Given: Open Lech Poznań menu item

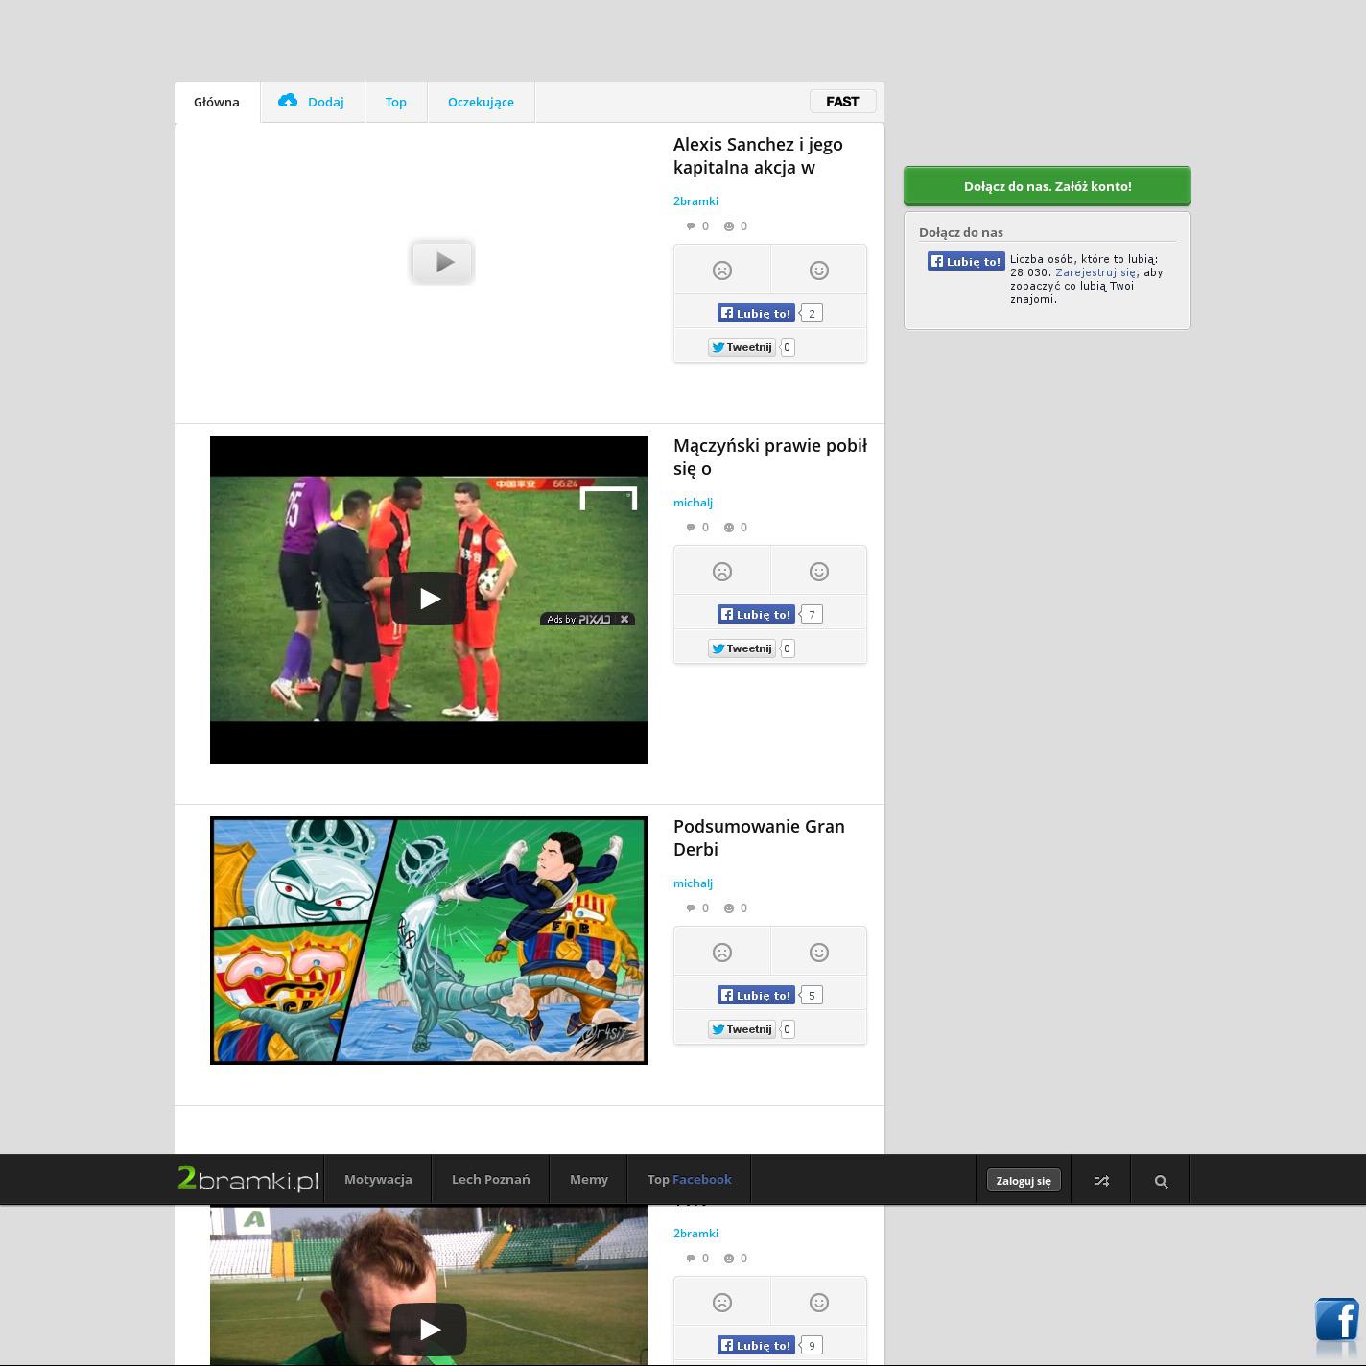Looking at the screenshot, I should tap(490, 1180).
